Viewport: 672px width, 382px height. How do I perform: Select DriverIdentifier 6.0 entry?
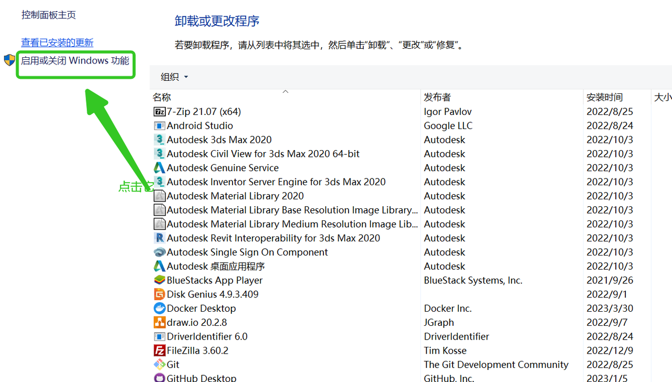[x=207, y=337]
